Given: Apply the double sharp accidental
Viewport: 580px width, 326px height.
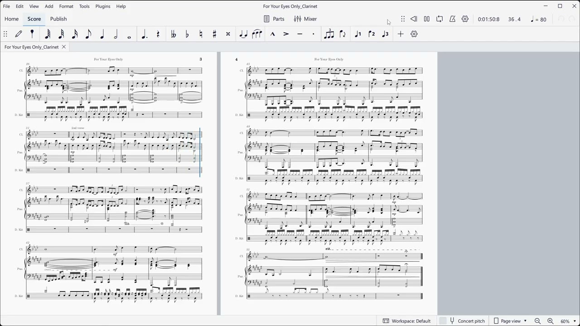Looking at the screenshot, I should click(x=228, y=34).
